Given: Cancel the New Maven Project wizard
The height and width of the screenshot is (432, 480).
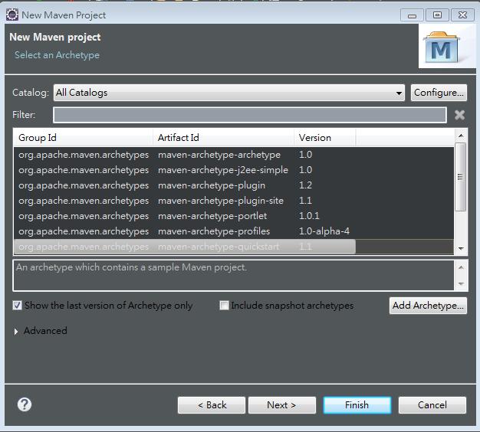Looking at the screenshot, I should [x=432, y=405].
